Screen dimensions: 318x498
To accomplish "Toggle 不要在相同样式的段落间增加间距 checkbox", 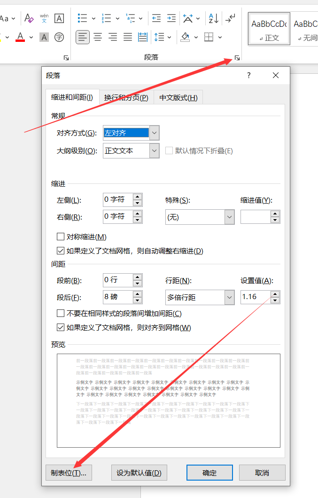I will [x=60, y=313].
